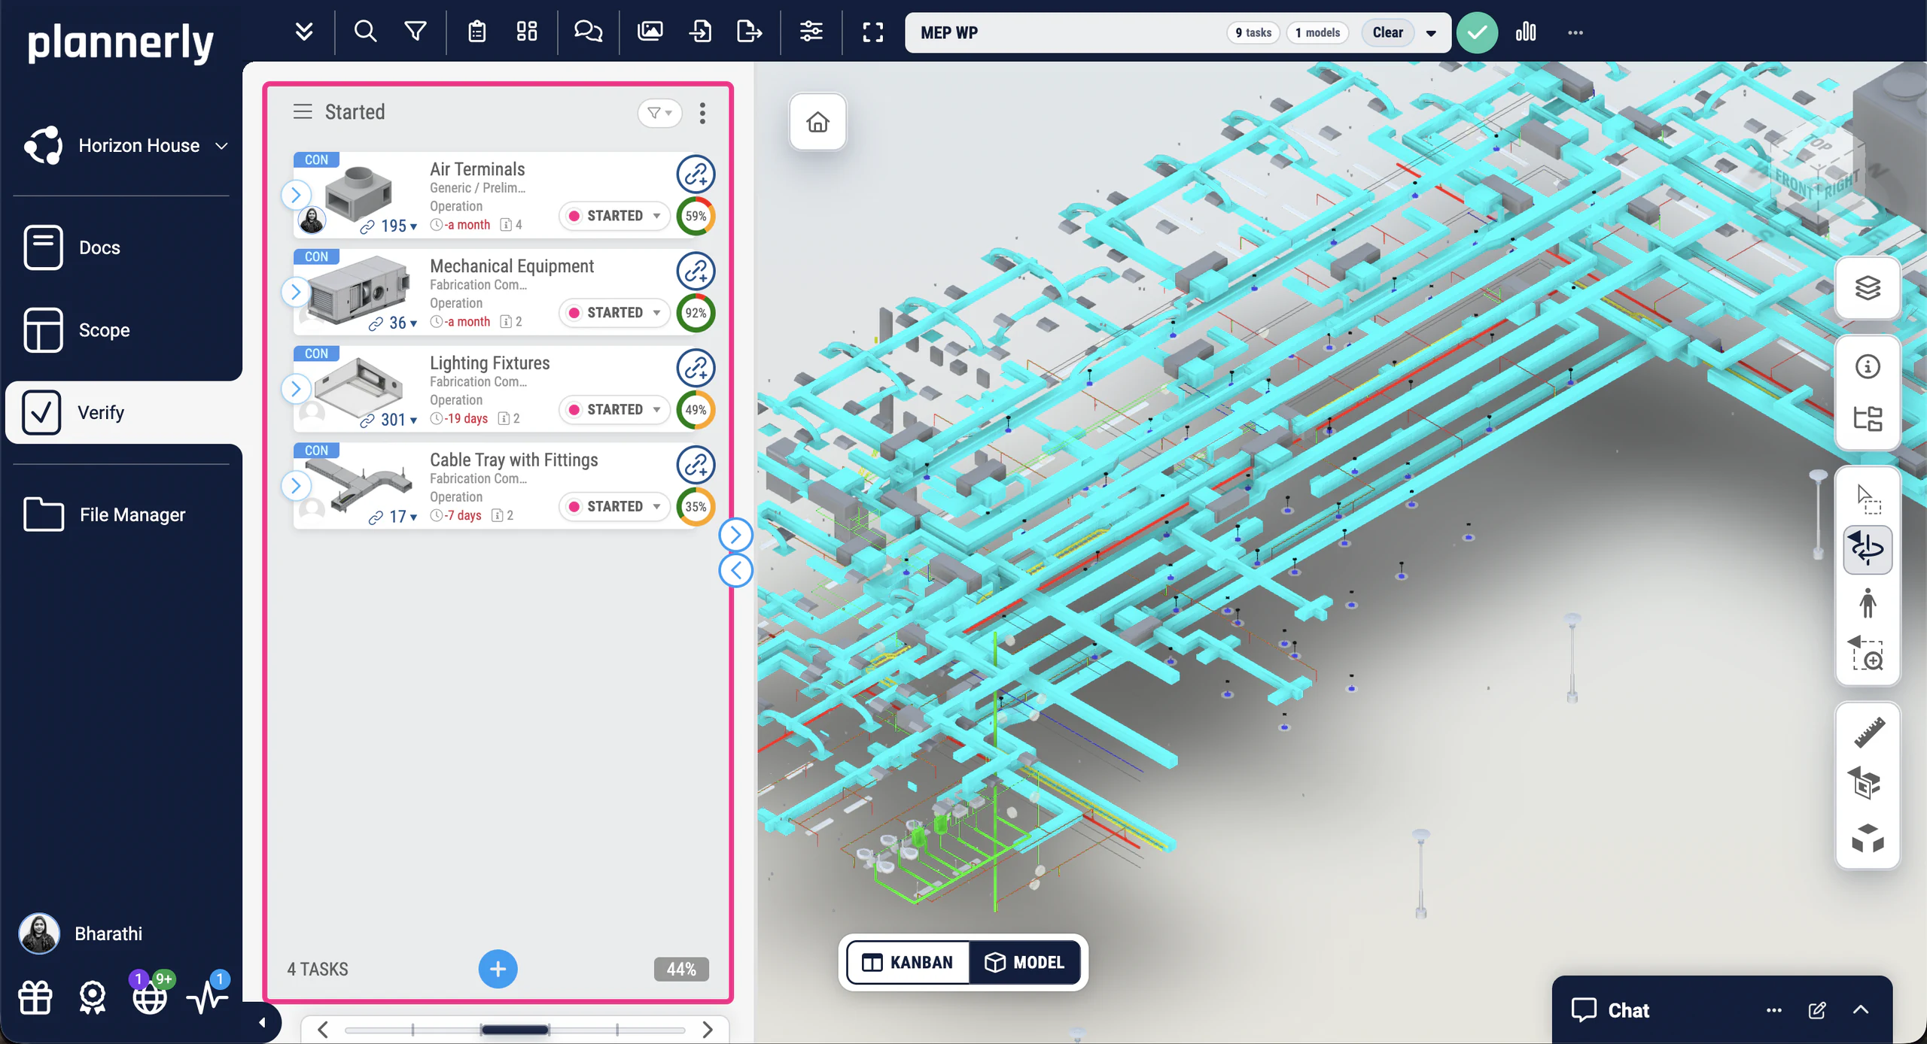Open the comments bubbles icon in toolbar
This screenshot has height=1044, width=1927.
(x=588, y=32)
